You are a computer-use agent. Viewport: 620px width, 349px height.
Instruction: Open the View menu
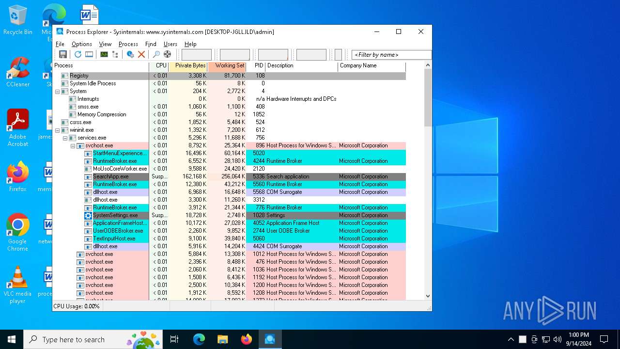point(106,44)
